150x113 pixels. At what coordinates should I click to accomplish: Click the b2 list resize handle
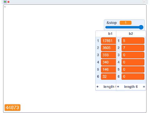[x=144, y=87]
